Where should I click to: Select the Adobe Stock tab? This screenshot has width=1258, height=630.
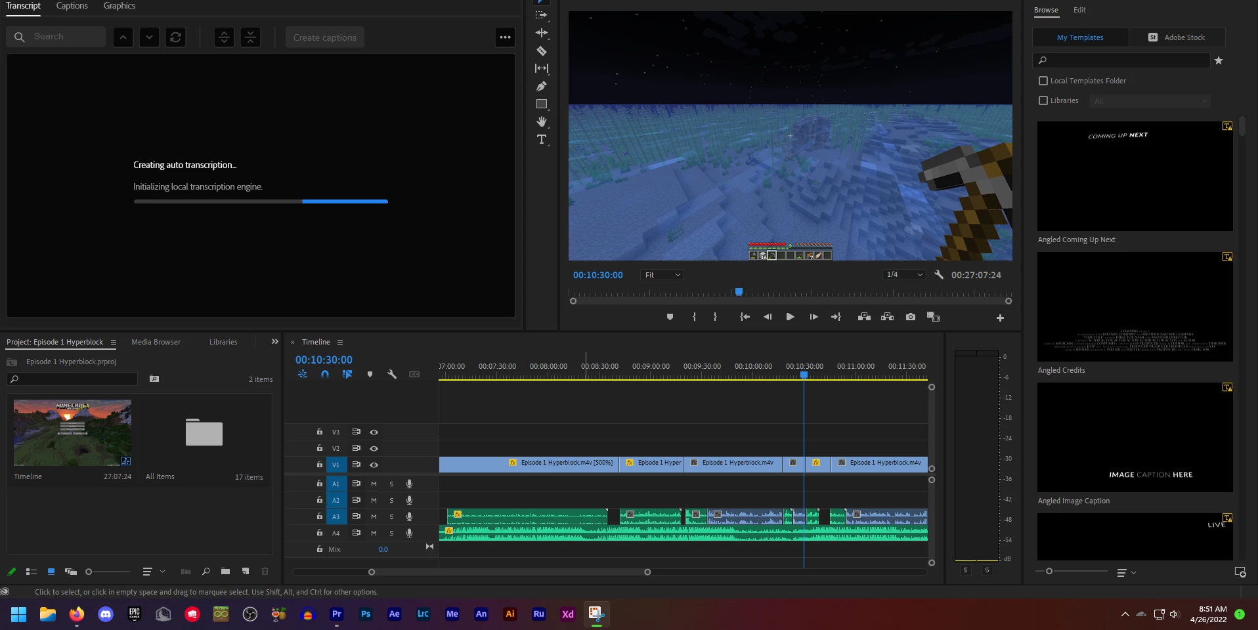click(1177, 37)
